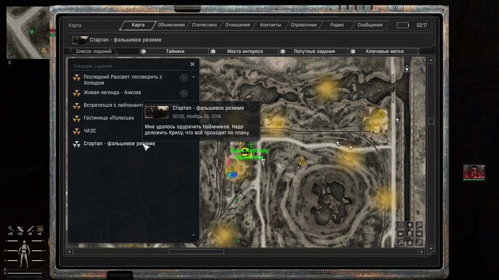Select task Гостиница «Полесье»
The width and height of the screenshot is (499, 280).
pos(109,118)
